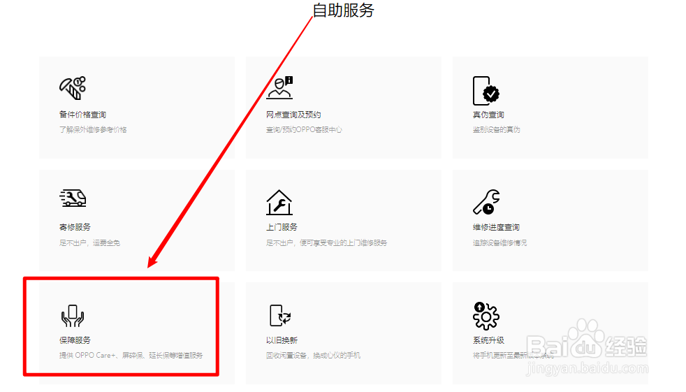Screen dimensions: 686x392
Task: Select the 系统升级 title
Action: tap(488, 340)
